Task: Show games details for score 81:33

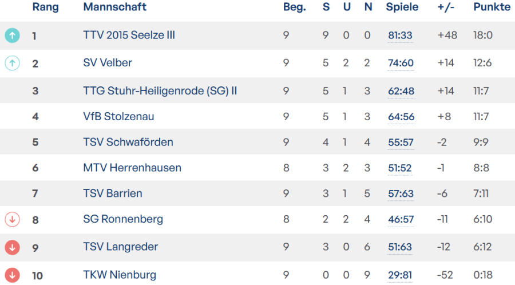Action: [x=400, y=35]
